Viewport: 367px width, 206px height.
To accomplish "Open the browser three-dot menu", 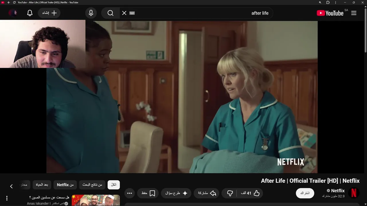I will (x=335, y=3).
